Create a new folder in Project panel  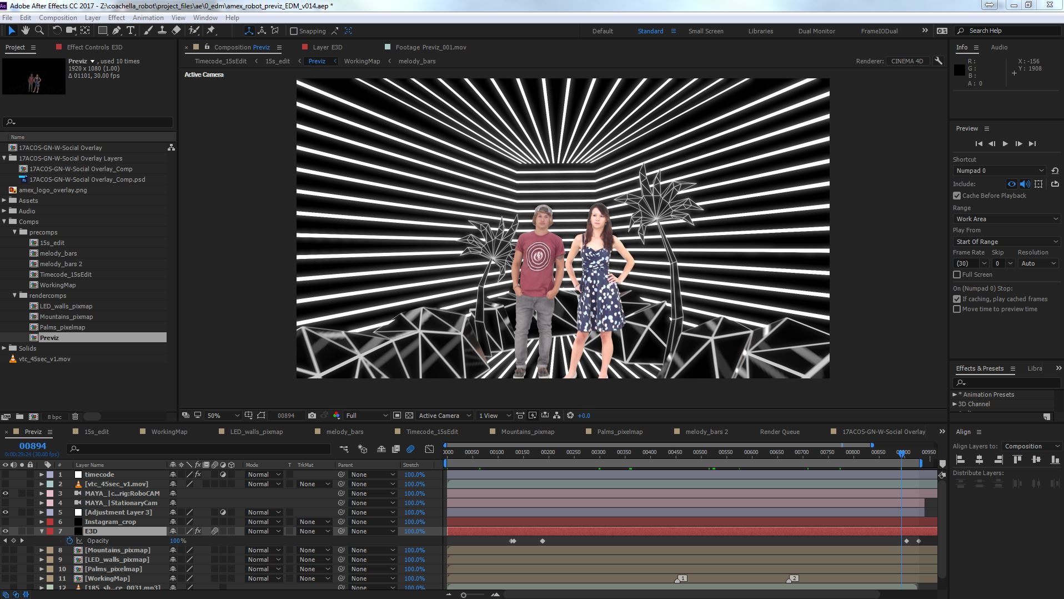coord(19,417)
